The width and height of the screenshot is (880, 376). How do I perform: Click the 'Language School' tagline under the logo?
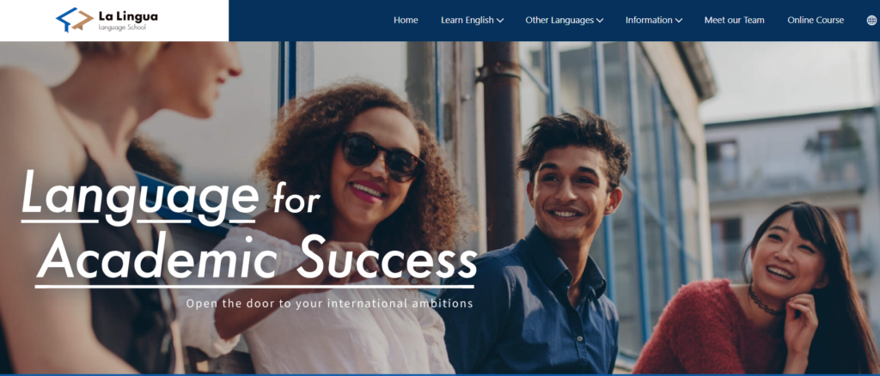tap(122, 27)
